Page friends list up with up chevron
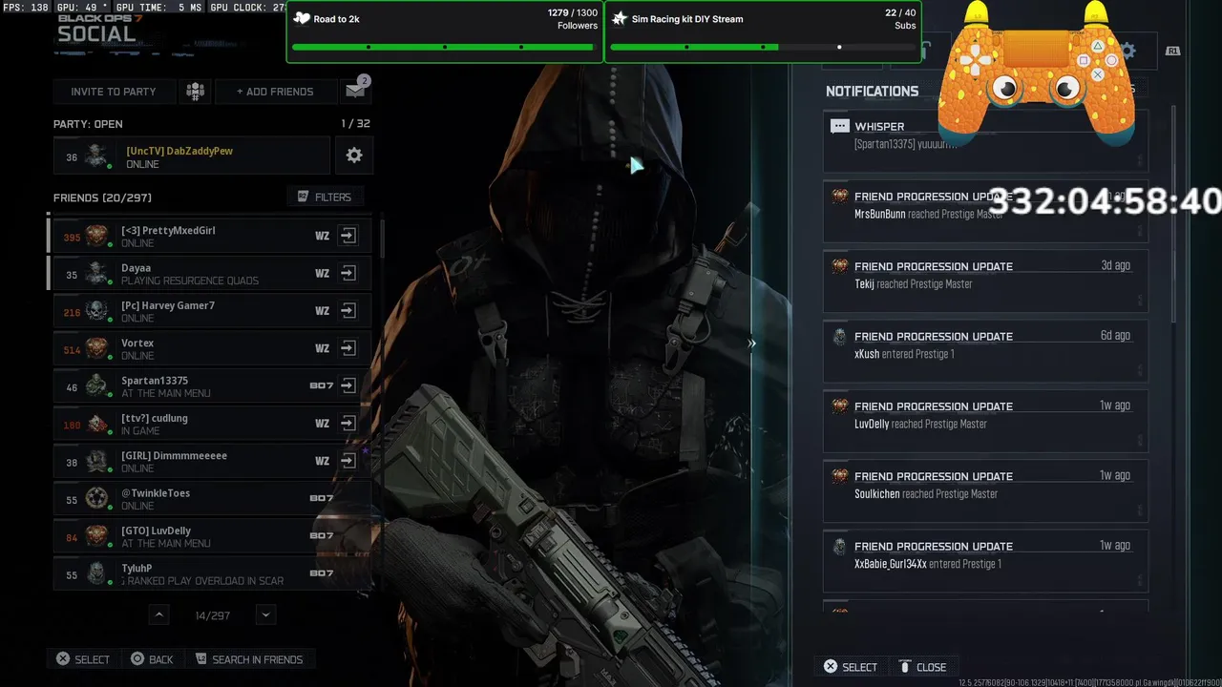Image resolution: width=1222 pixels, height=687 pixels. (x=159, y=614)
